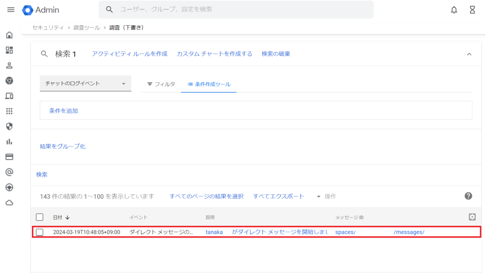The height and width of the screenshot is (273, 485).
Task: Open the Dashboard sidebar icon
Action: click(x=9, y=50)
